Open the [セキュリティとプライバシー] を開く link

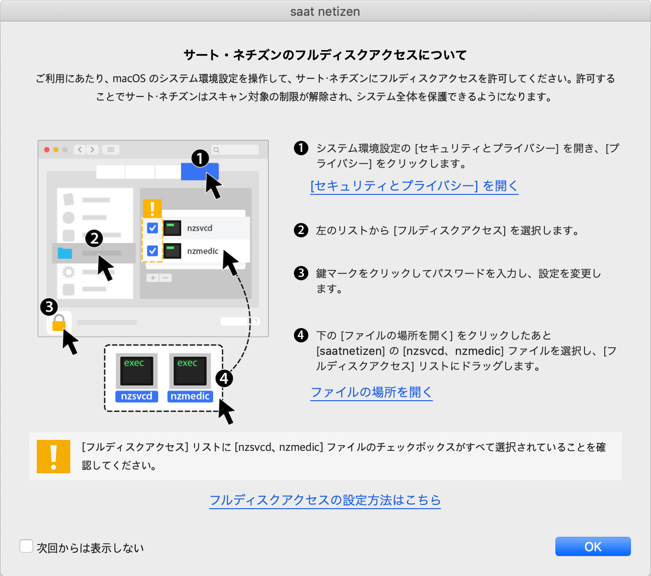coord(414,186)
